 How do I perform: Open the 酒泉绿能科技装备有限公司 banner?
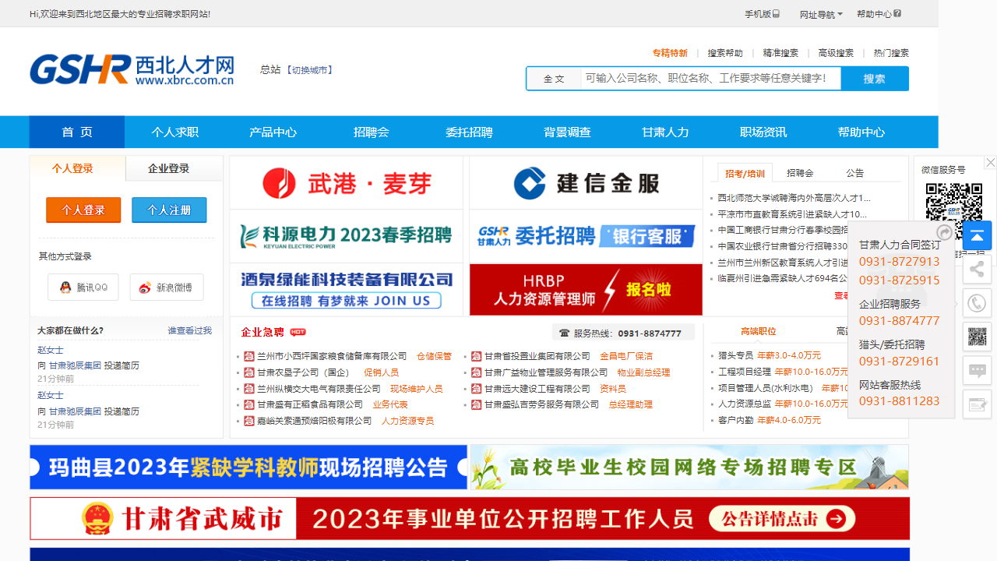(347, 290)
